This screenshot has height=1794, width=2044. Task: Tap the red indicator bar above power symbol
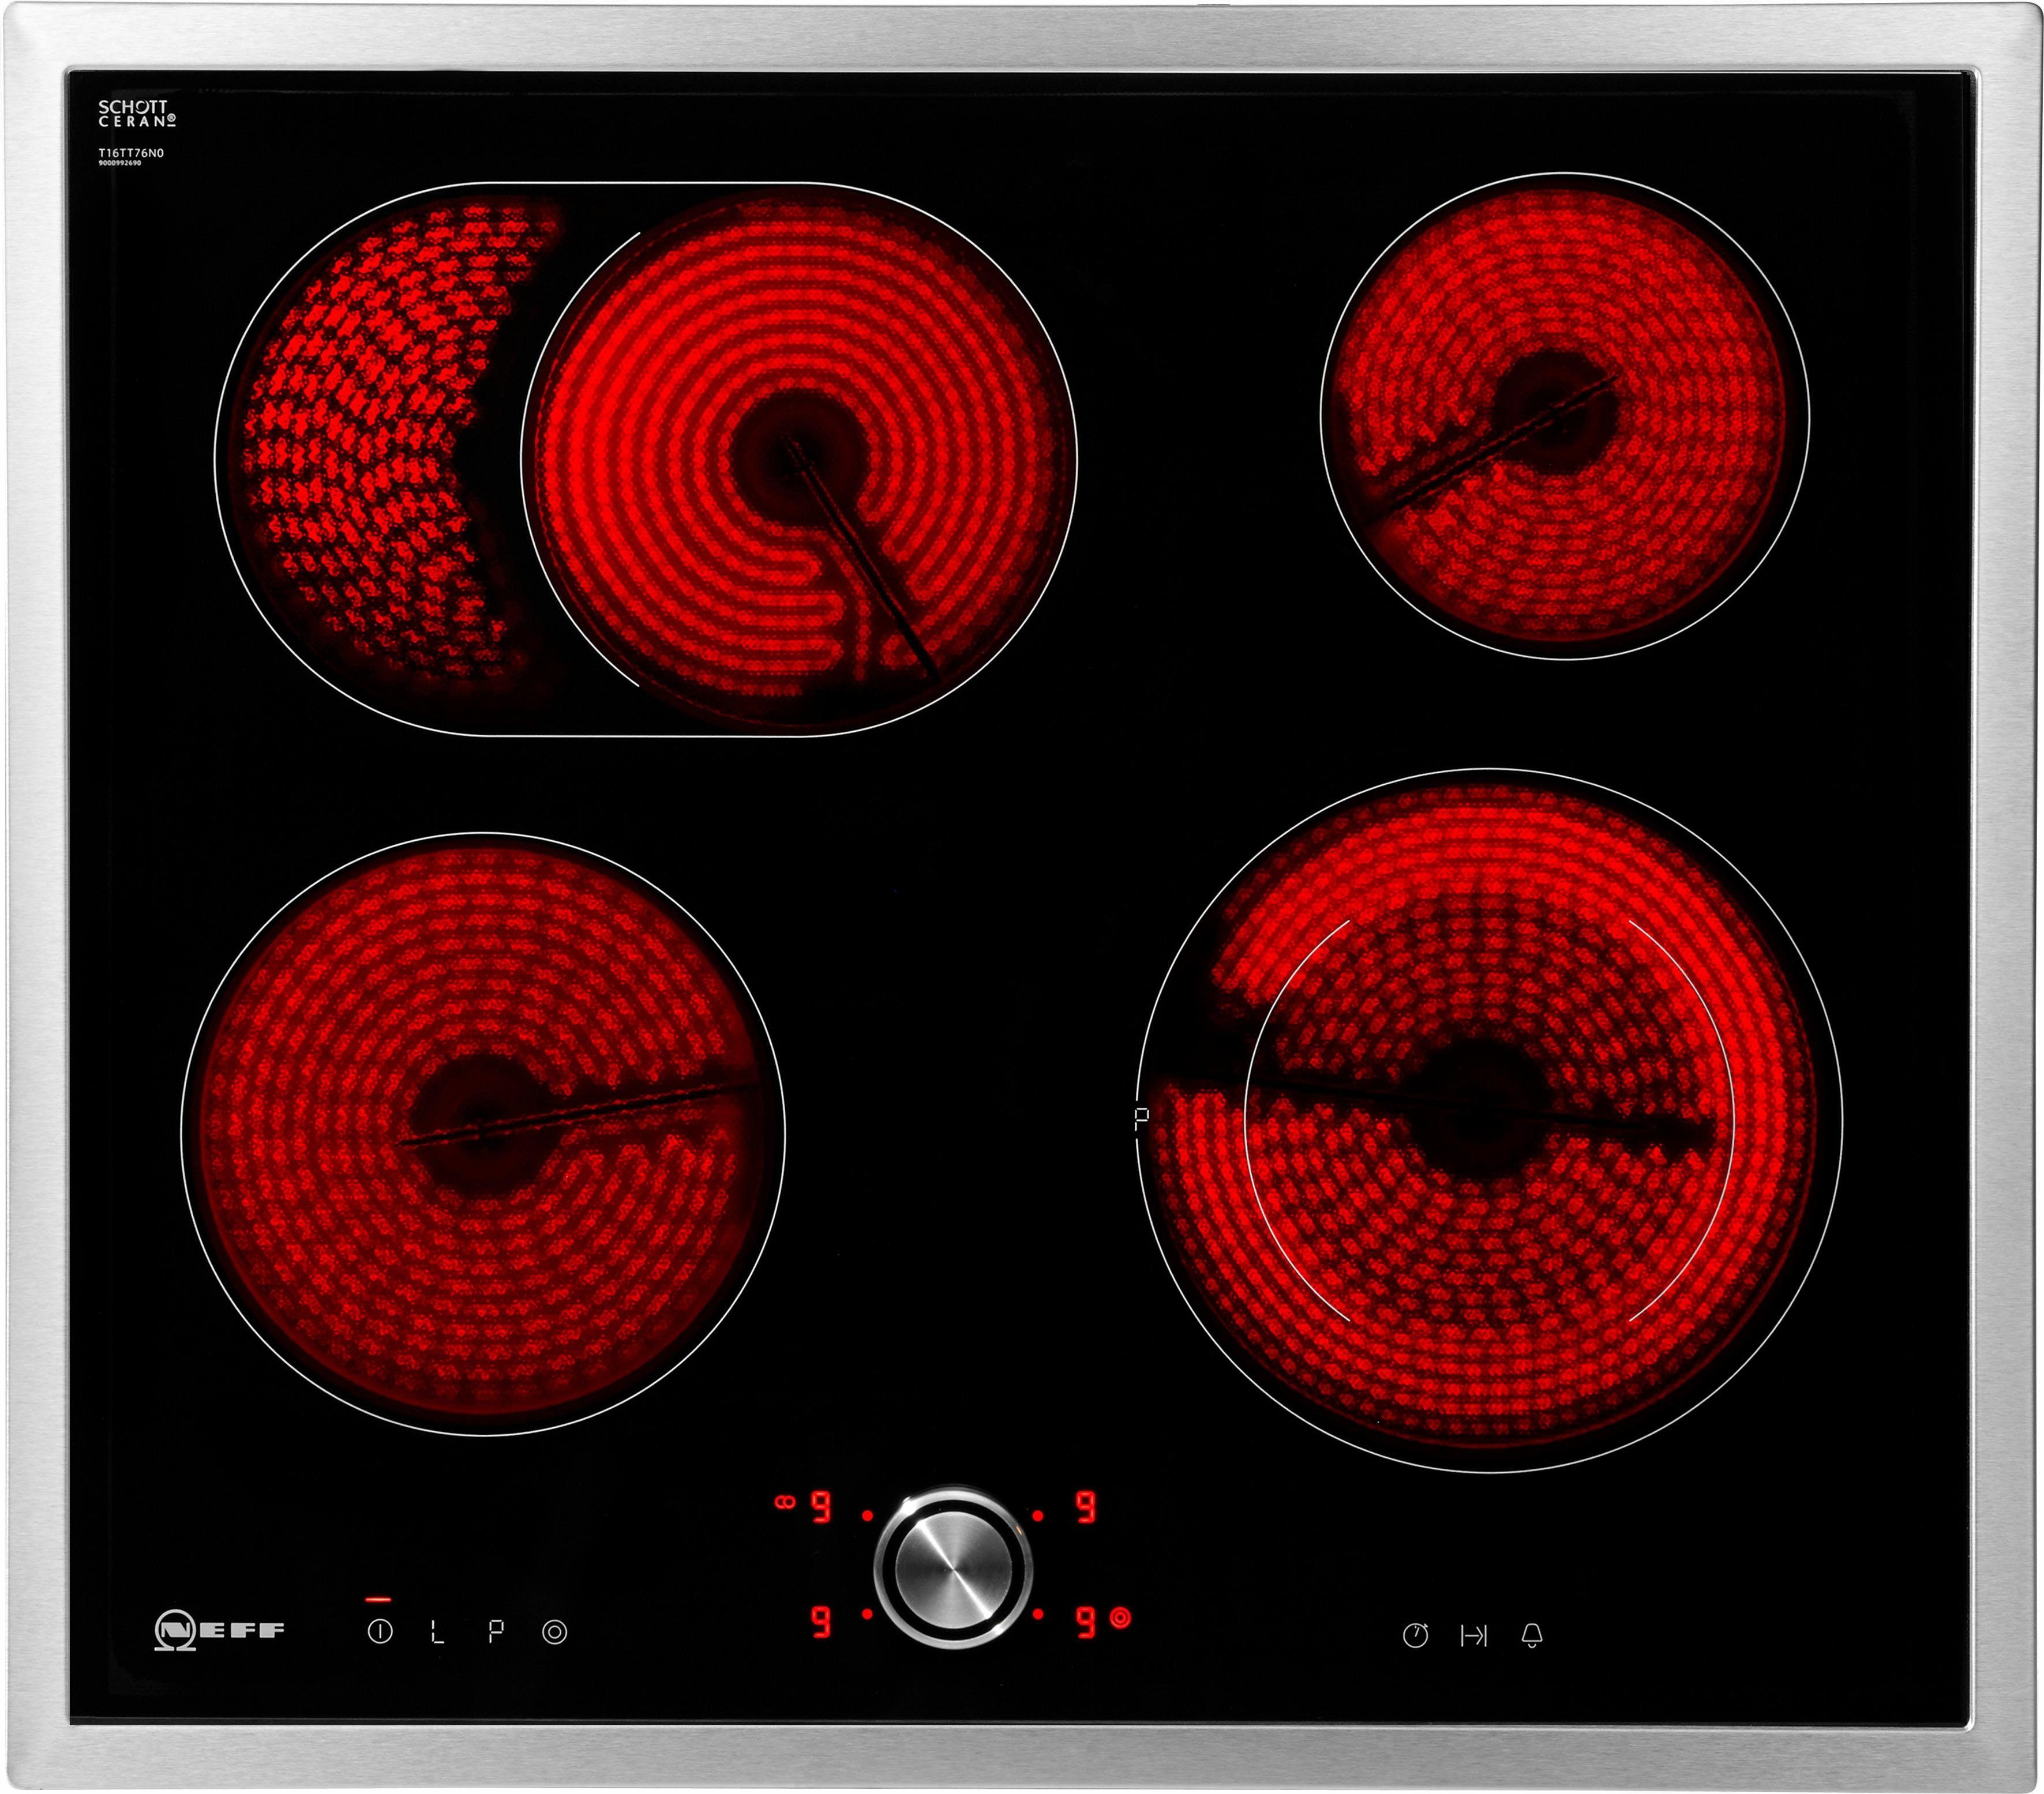(378, 1599)
